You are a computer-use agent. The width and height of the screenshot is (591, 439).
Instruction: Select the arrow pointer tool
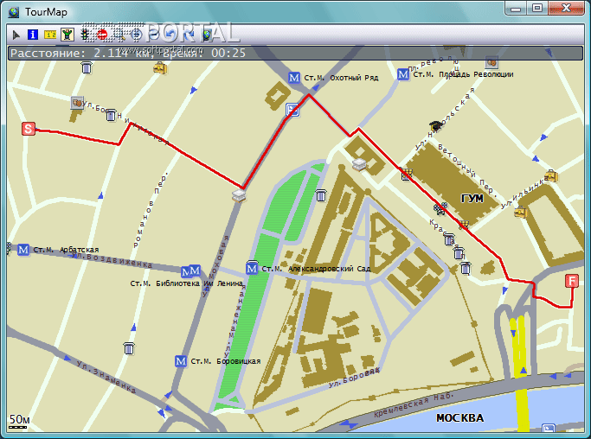pos(16,35)
